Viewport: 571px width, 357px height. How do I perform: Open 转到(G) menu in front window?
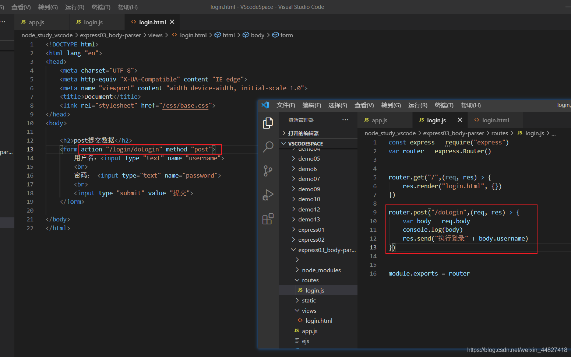391,105
